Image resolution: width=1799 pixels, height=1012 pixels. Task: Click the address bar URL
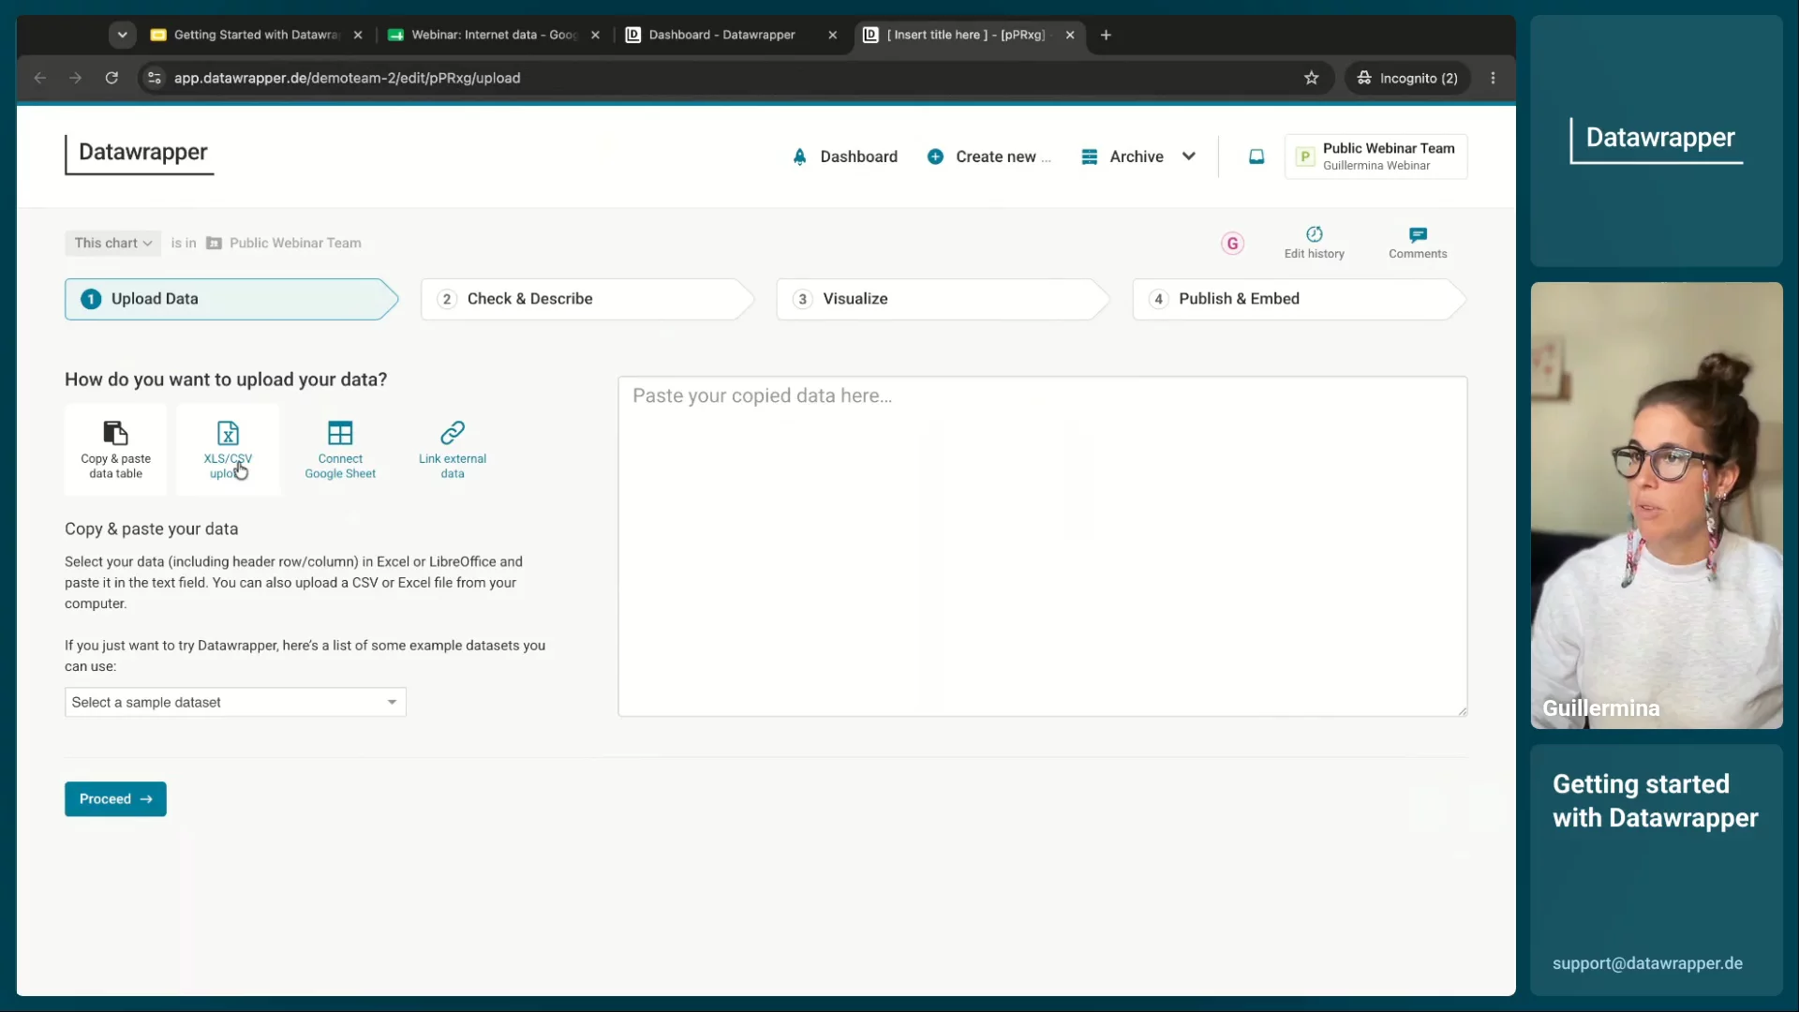tap(347, 78)
